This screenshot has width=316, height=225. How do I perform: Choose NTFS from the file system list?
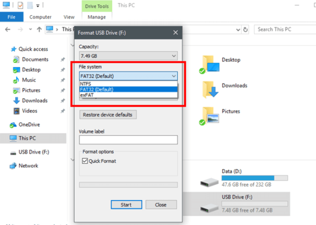[128, 84]
